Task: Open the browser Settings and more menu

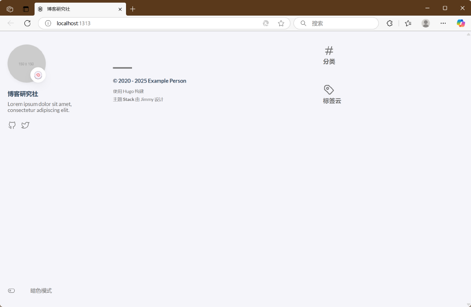Action: [x=443, y=23]
